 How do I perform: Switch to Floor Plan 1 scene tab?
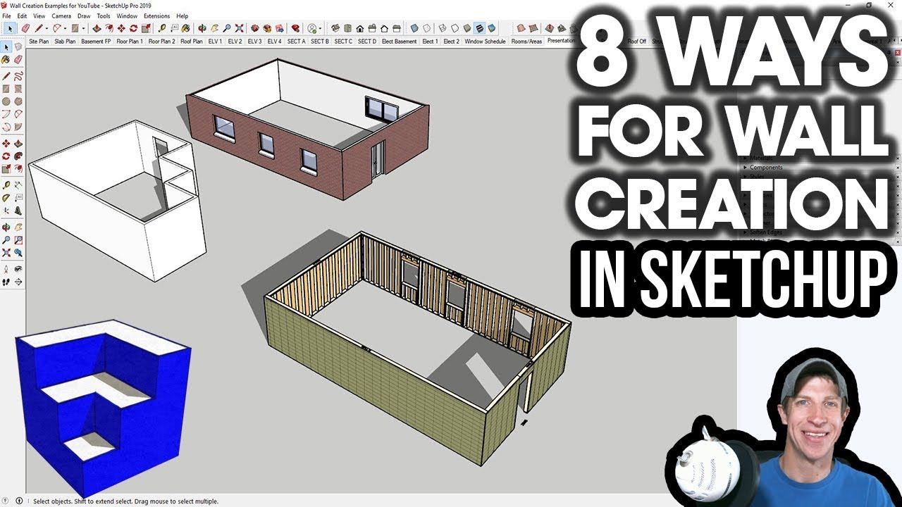click(130, 42)
